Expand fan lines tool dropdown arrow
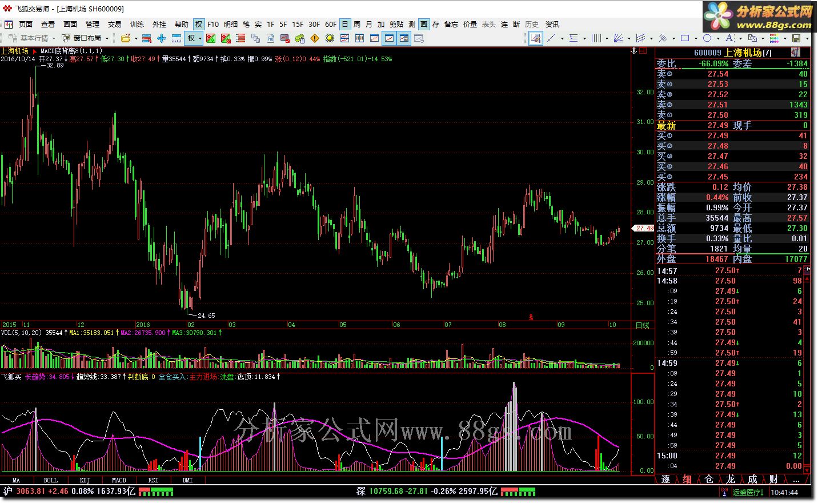The width and height of the screenshot is (818, 503). [629, 38]
